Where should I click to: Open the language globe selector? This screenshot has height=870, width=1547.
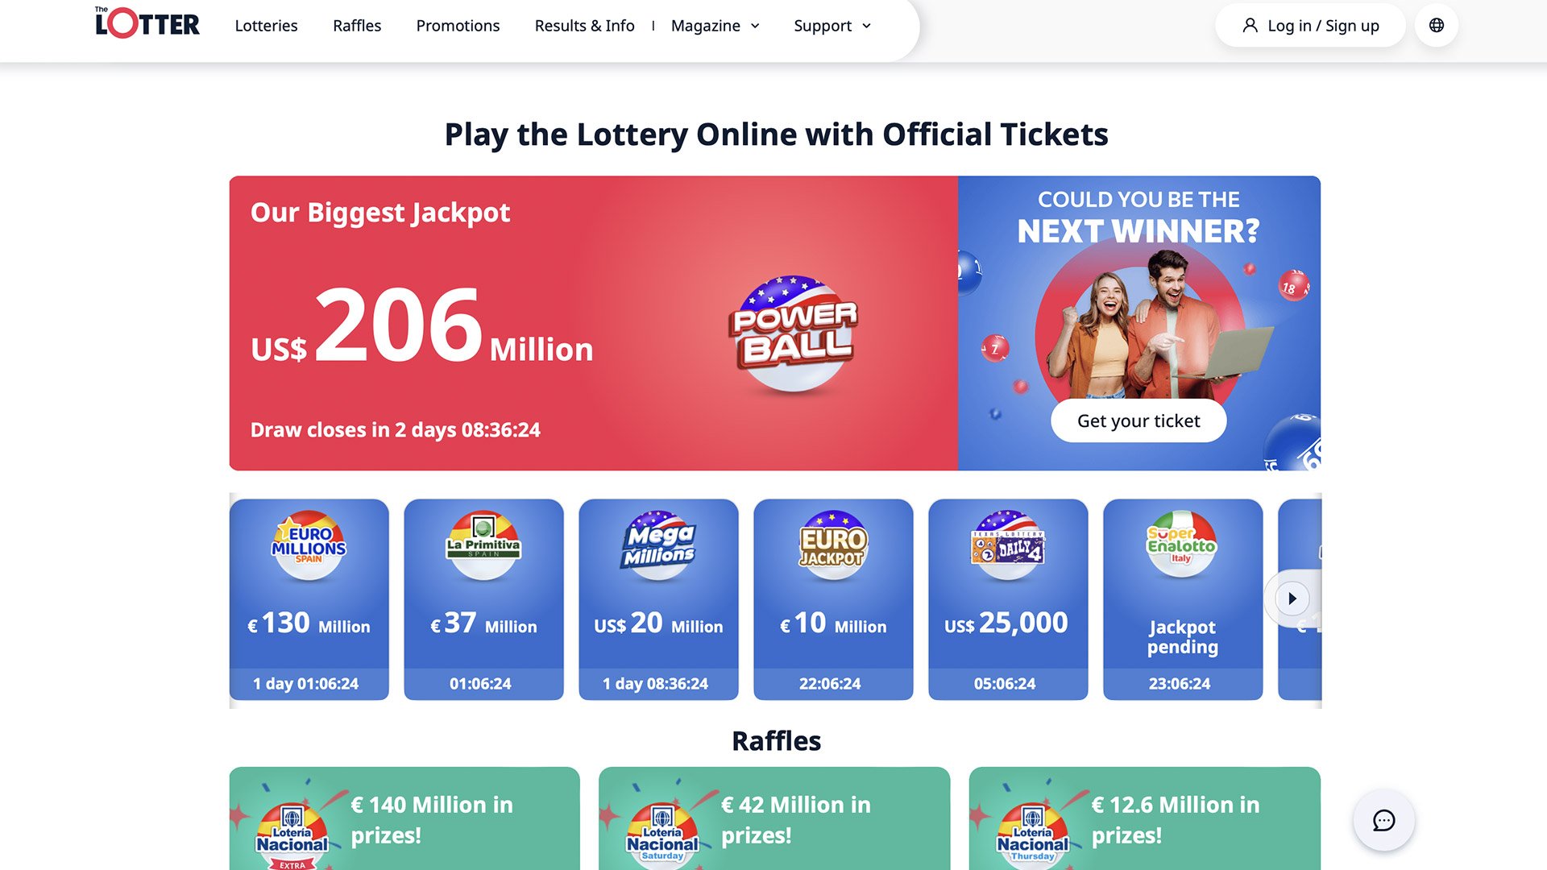pyautogui.click(x=1436, y=26)
